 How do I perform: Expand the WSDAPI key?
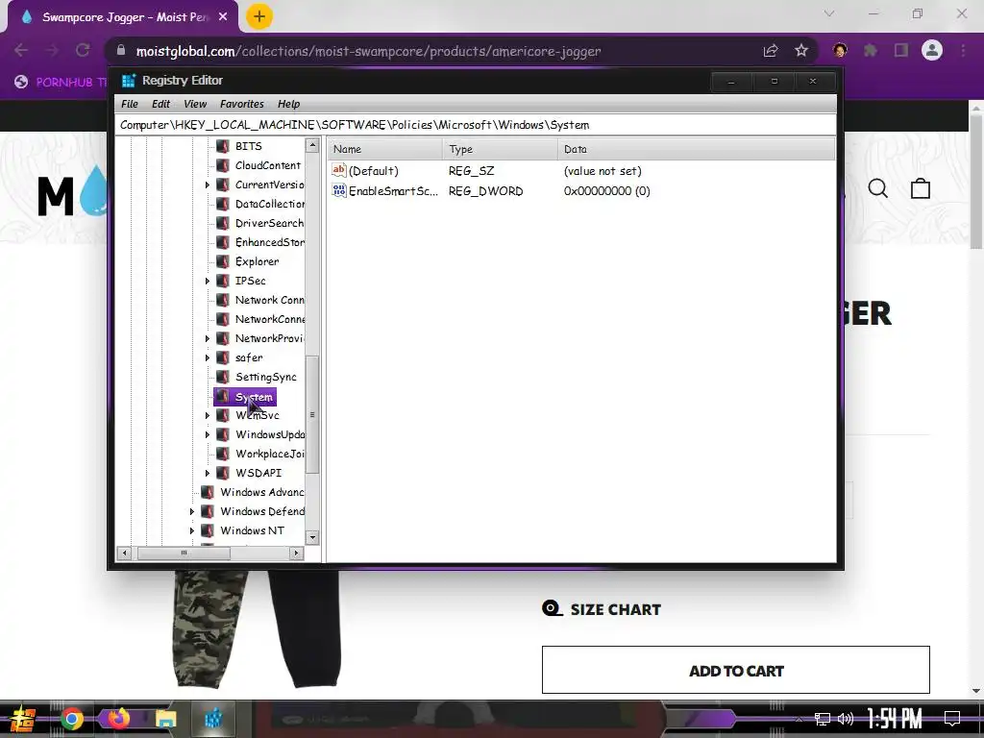pyautogui.click(x=208, y=473)
